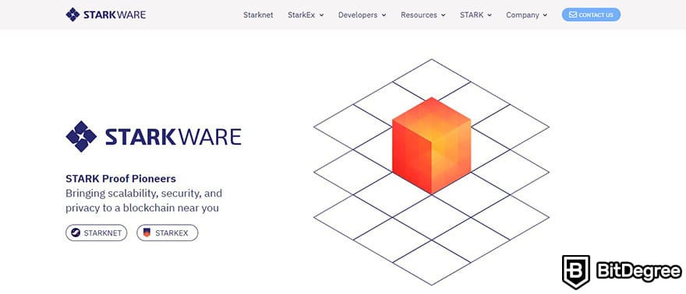
Task: Click the STARKEX pill button
Action: click(167, 233)
